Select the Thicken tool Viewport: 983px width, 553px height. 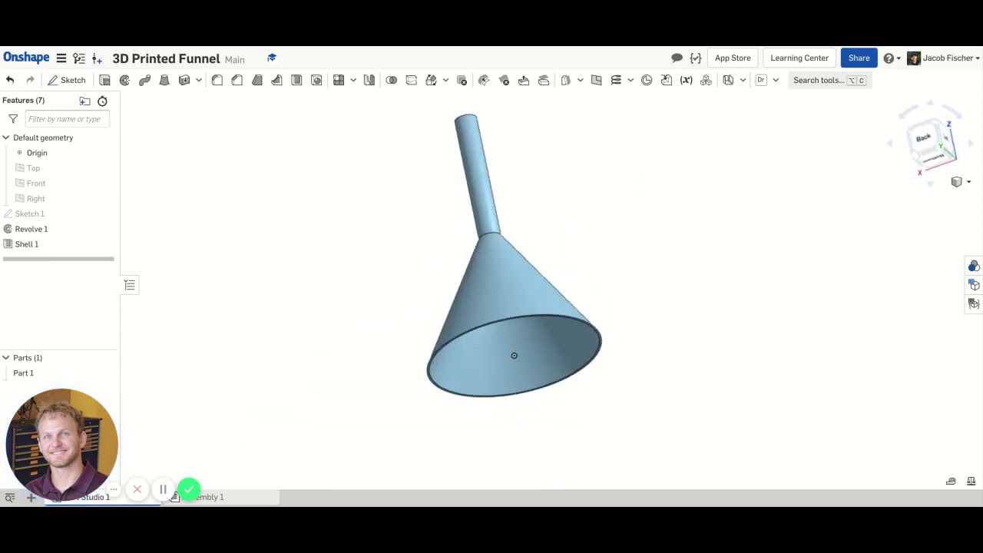184,80
